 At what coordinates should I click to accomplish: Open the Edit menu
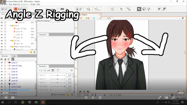tap(6, 4)
